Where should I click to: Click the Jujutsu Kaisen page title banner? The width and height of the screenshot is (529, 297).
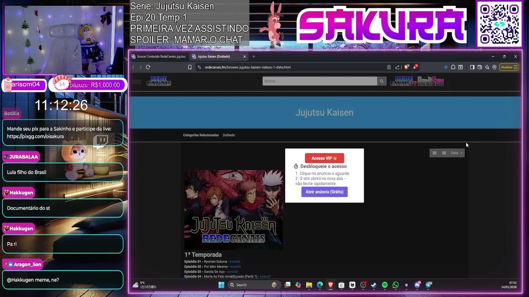pos(324,113)
